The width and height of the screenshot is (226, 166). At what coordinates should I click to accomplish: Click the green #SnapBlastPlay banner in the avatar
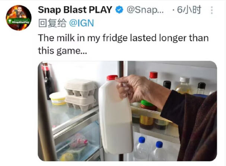pyautogui.click(x=19, y=21)
